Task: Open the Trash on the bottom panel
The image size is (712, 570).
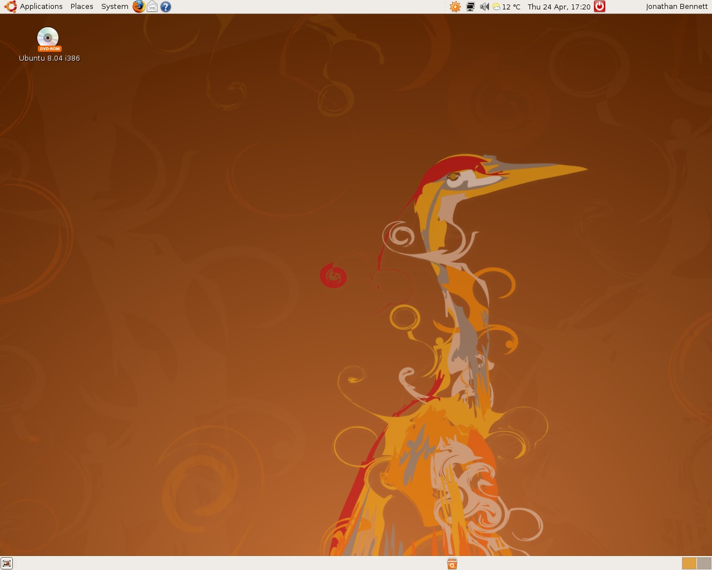Action: click(x=452, y=563)
